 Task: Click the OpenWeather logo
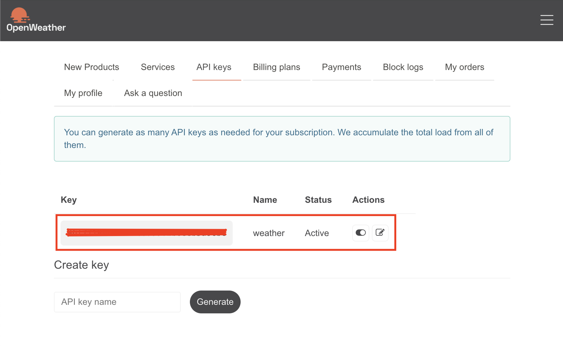[x=36, y=20]
